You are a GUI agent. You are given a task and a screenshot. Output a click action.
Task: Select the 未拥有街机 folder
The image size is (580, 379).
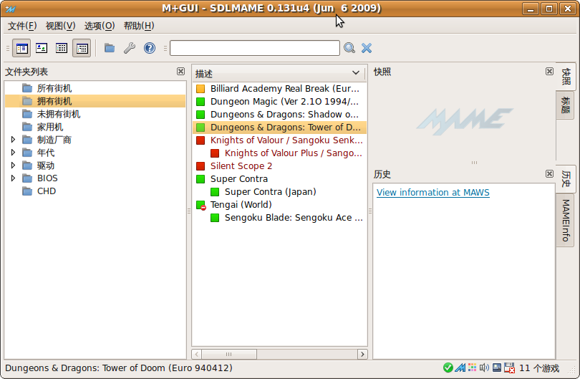tap(95, 114)
